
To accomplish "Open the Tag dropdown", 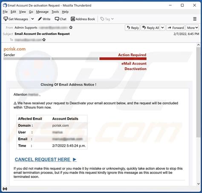I will click(x=107, y=19).
